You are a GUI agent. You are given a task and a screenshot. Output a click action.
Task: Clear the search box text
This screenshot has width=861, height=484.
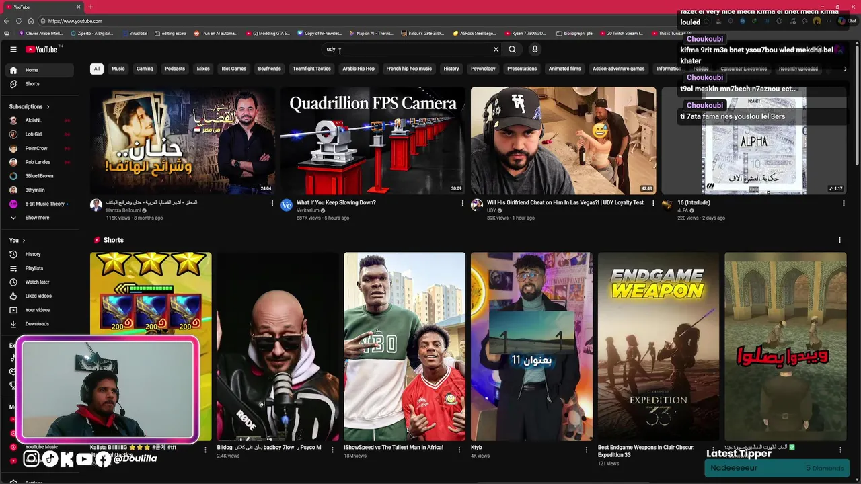click(x=496, y=49)
